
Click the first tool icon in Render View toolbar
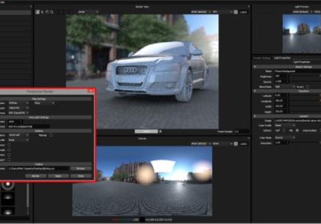pos(37,12)
